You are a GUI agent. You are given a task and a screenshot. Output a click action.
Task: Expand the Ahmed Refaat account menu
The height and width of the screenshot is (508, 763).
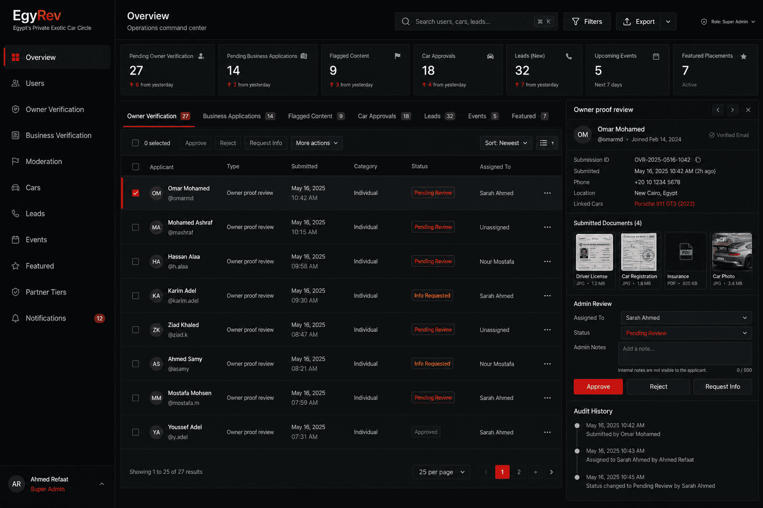point(102,484)
